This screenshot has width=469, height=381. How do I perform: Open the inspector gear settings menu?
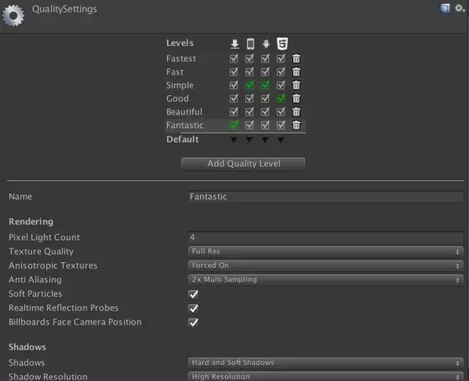tap(459, 8)
